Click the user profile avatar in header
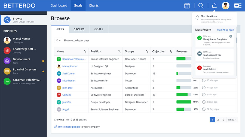 pos(225,6)
